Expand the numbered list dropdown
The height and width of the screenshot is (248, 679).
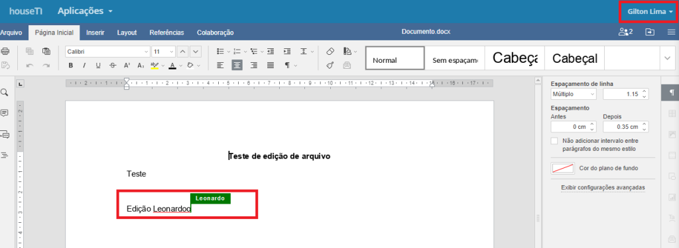245,52
